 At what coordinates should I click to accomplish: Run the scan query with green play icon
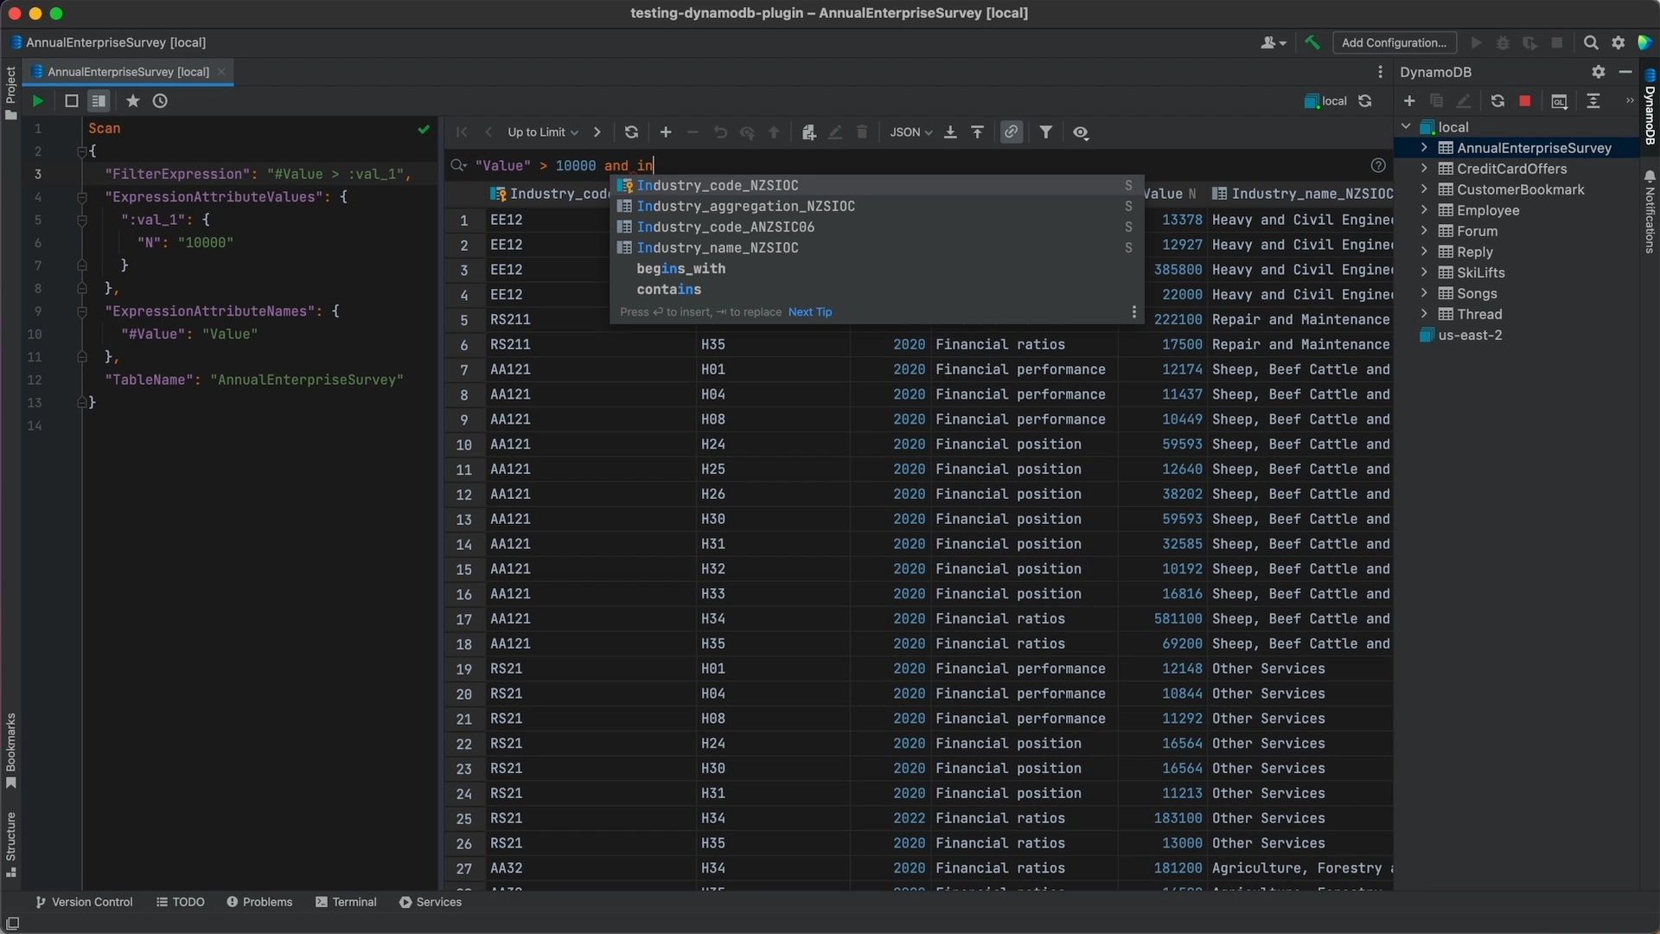[x=37, y=101]
